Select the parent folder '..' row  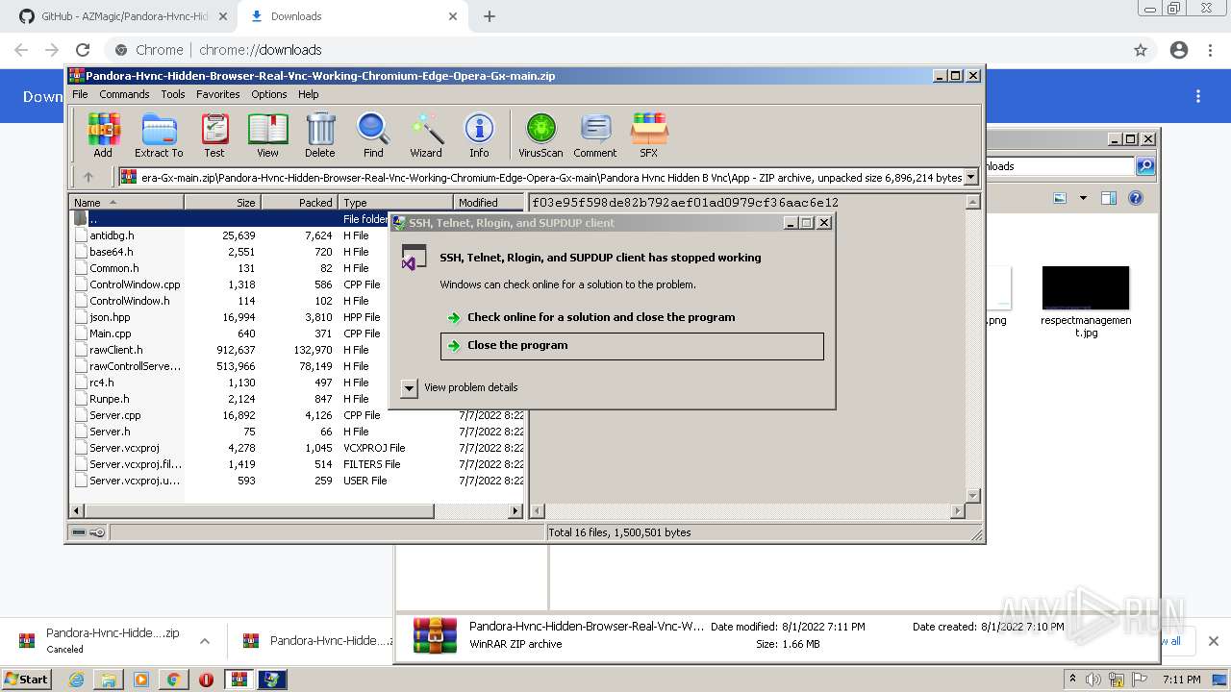coord(230,219)
